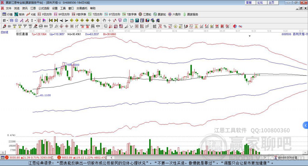Open the 文件 menu
Image resolution: width=308 pixels, height=166 pixels.
[9, 8]
